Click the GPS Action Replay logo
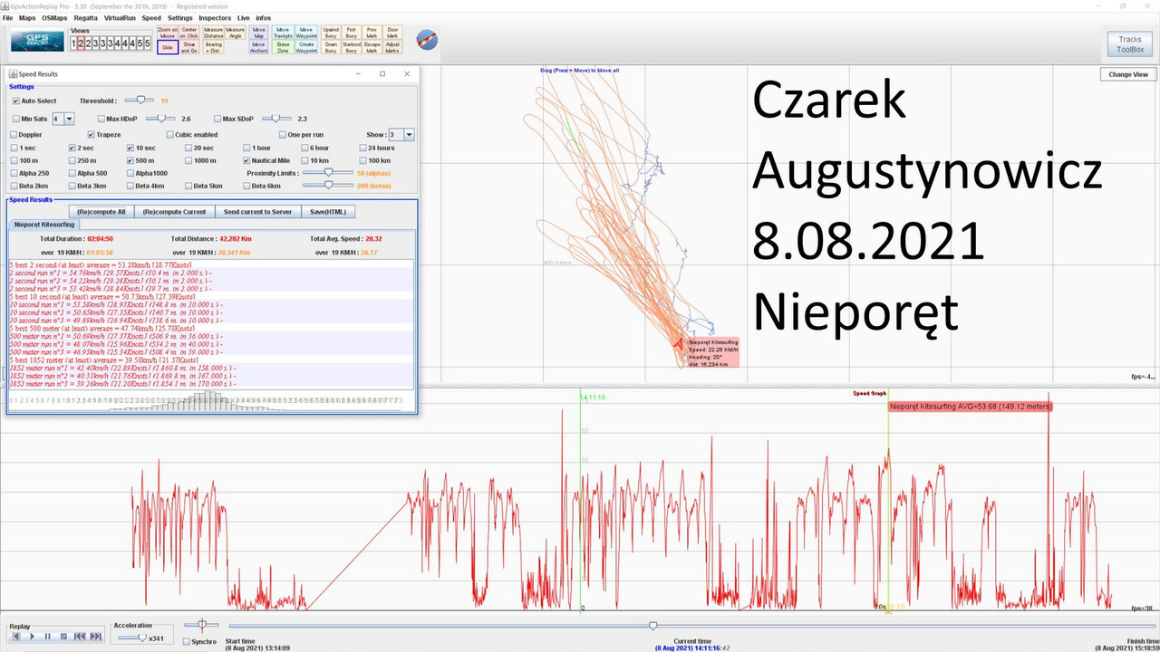This screenshot has width=1160, height=652. (36, 41)
